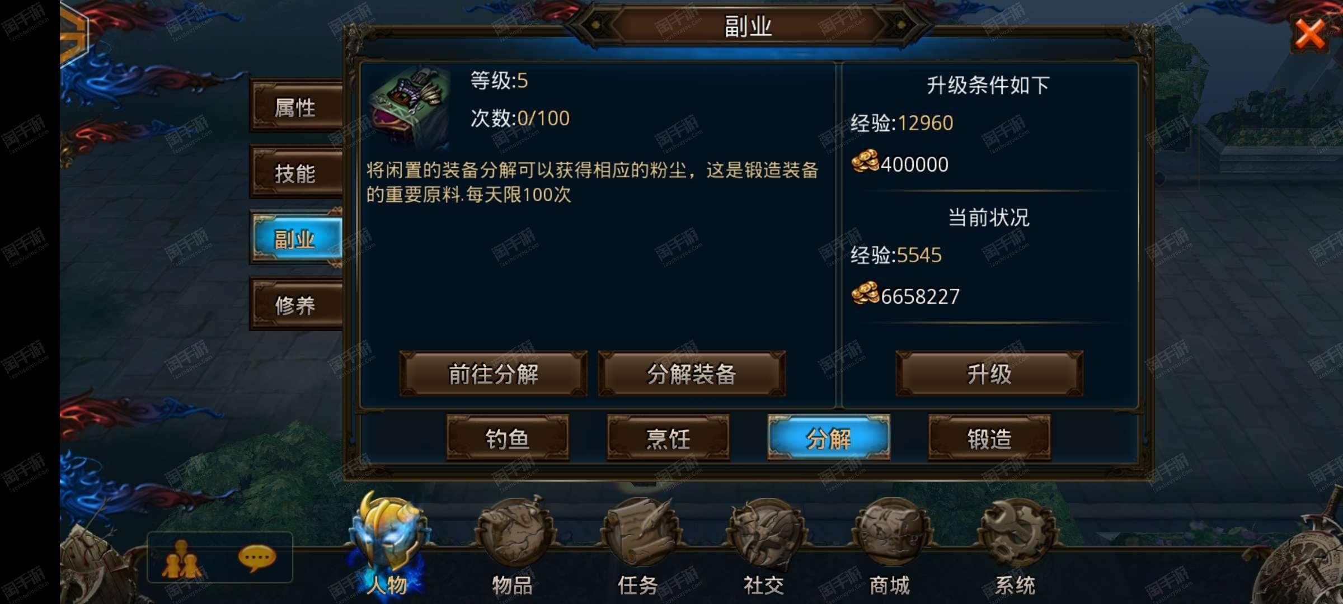
Task: Close the 副业 panel with X
Action: click(x=1311, y=34)
